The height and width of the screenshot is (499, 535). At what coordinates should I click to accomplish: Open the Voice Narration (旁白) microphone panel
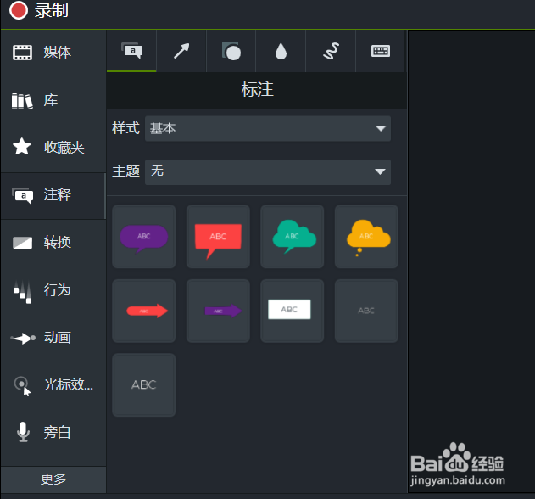click(53, 433)
